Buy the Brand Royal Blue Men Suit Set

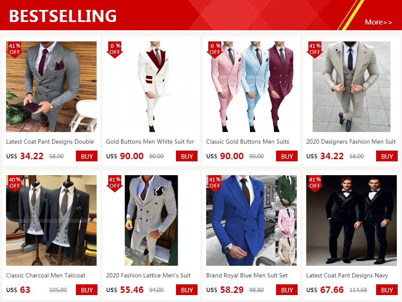[x=287, y=290]
